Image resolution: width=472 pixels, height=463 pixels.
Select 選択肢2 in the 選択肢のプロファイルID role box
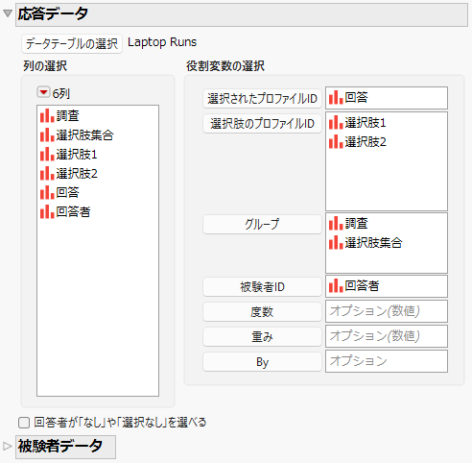coord(387,142)
